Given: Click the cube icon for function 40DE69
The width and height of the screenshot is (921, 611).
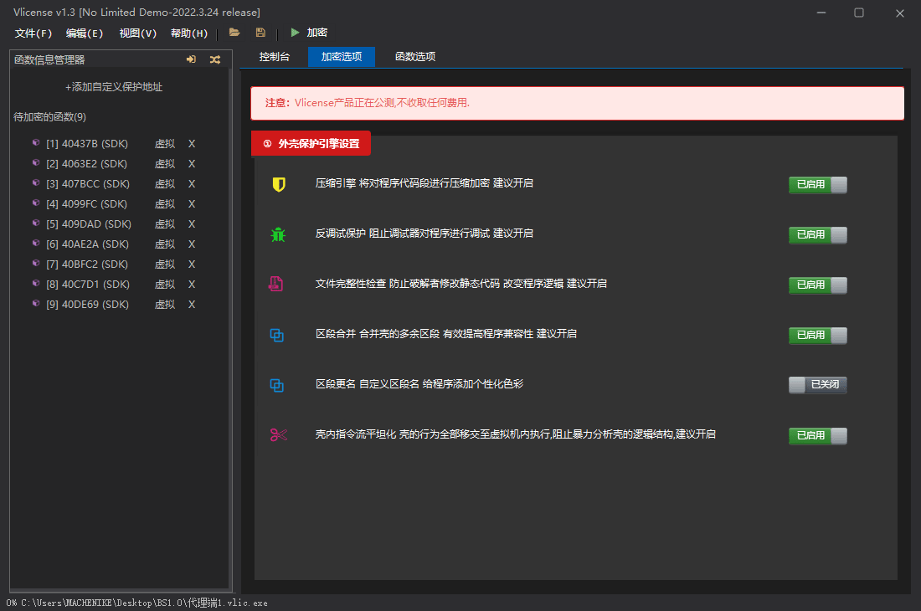Looking at the screenshot, I should [x=36, y=304].
